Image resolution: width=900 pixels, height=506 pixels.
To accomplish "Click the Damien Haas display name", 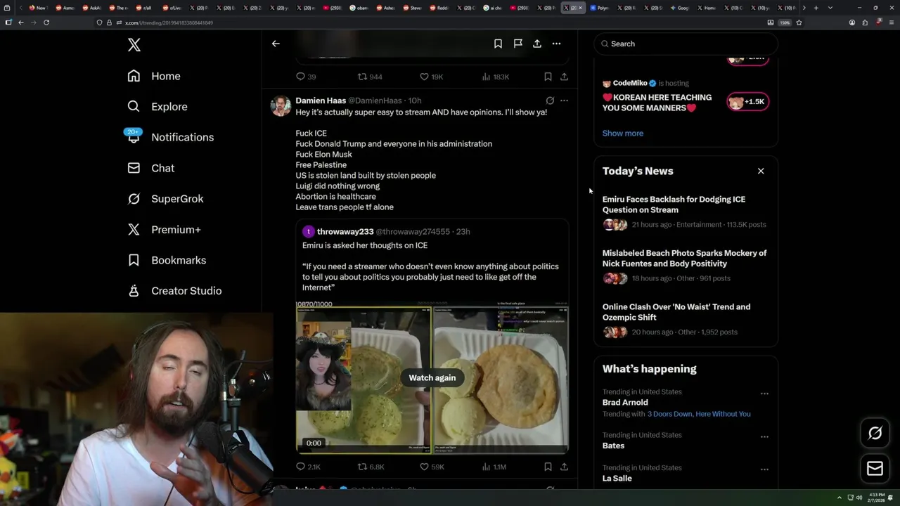I will tap(321, 100).
